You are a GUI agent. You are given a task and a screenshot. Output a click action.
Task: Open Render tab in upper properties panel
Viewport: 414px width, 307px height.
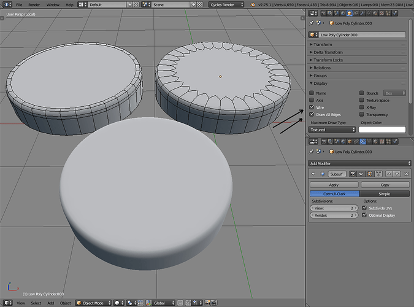pyautogui.click(x=324, y=14)
